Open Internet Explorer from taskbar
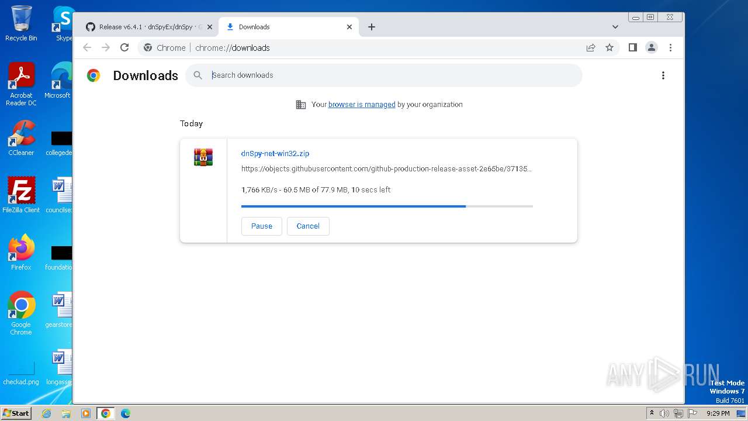Image resolution: width=748 pixels, height=421 pixels. pyautogui.click(x=46, y=413)
